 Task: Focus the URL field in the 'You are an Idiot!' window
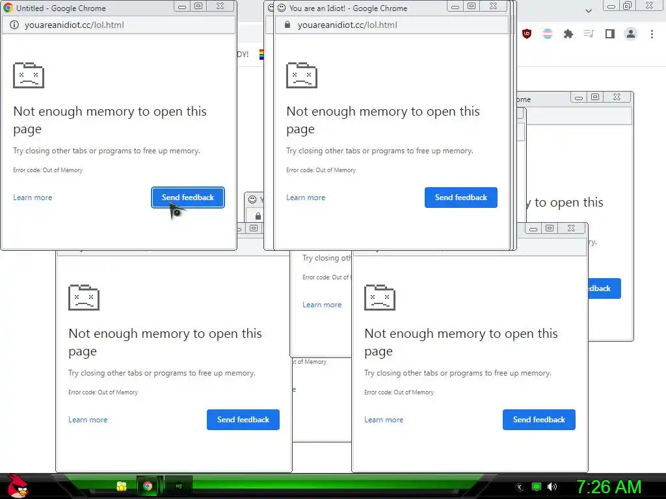pyautogui.click(x=391, y=25)
